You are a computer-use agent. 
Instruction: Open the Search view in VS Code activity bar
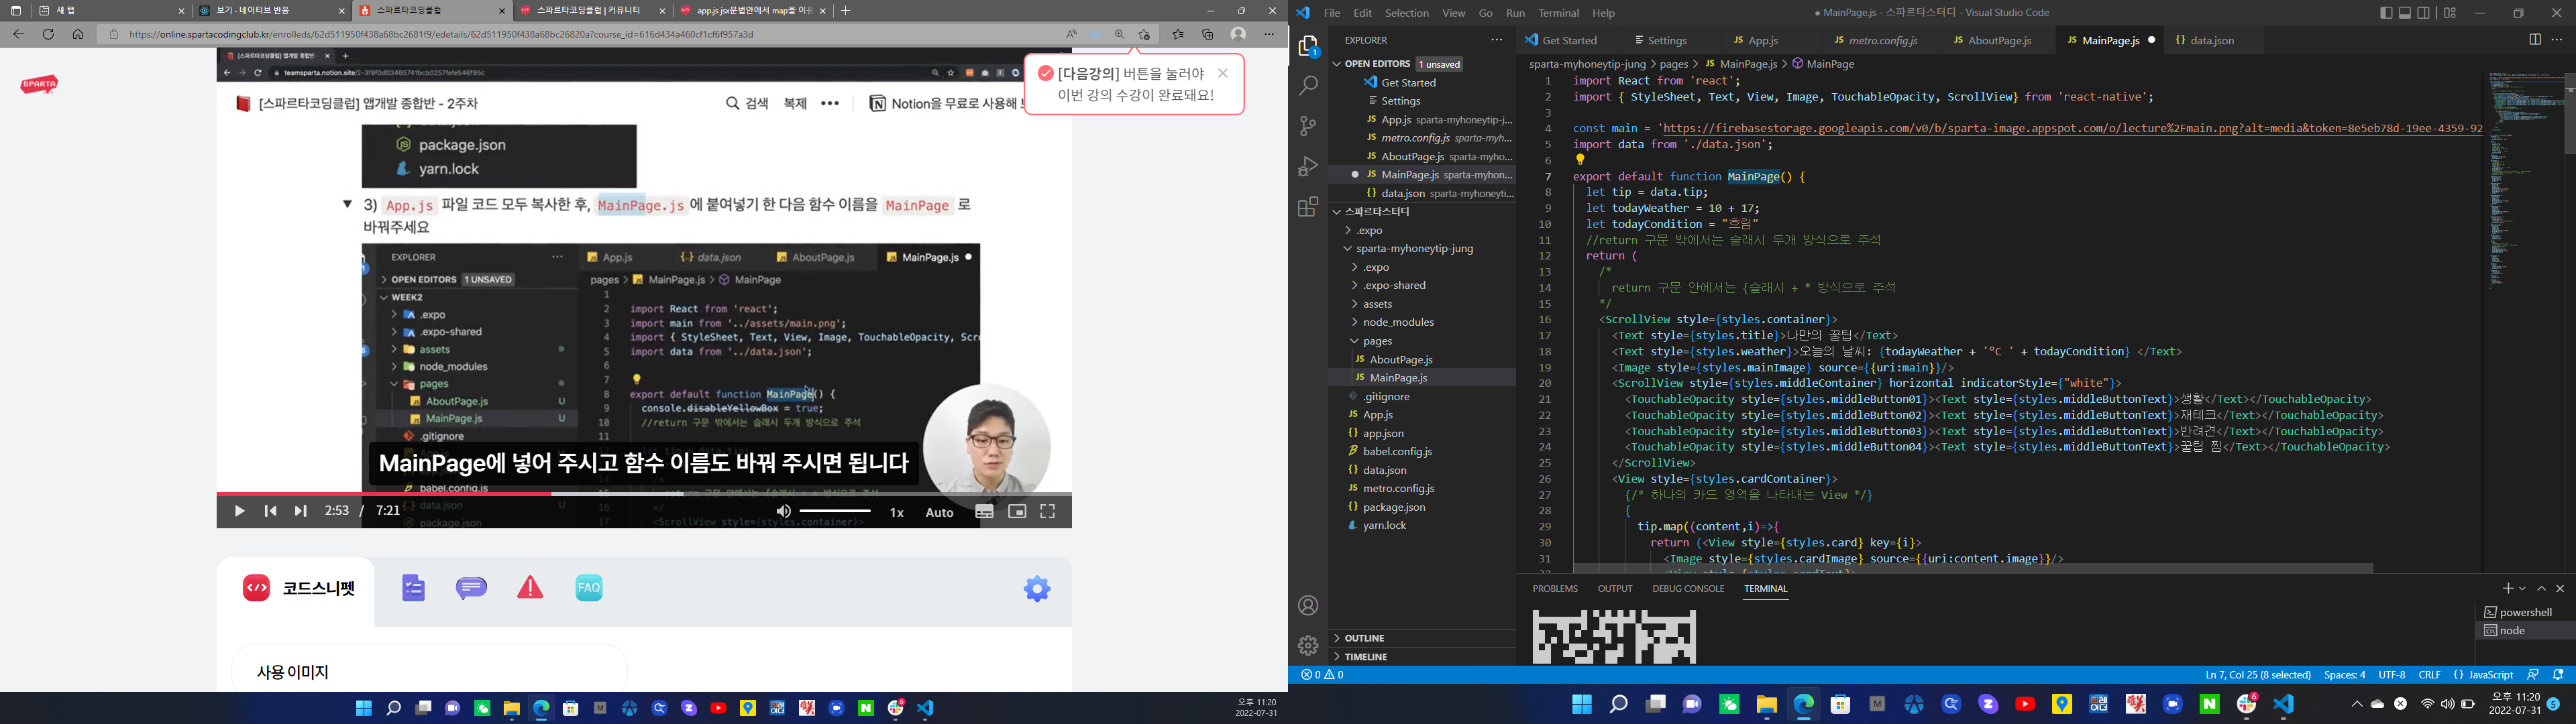pyautogui.click(x=1308, y=86)
